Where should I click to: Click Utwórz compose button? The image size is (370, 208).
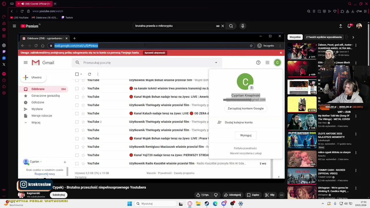33,77
